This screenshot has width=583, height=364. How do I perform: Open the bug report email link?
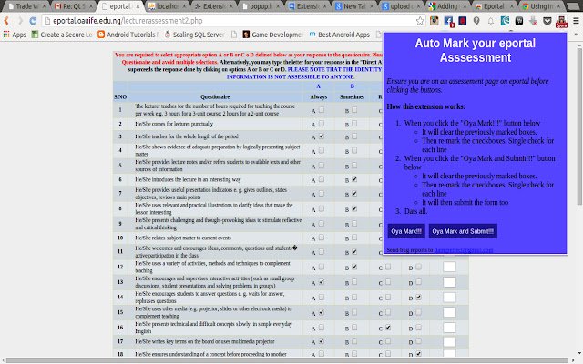click(464, 250)
